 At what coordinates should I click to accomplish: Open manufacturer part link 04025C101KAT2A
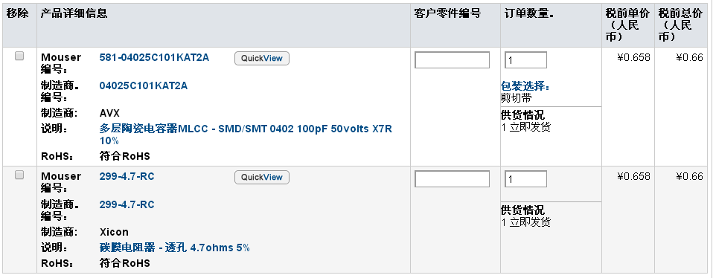tap(143, 85)
